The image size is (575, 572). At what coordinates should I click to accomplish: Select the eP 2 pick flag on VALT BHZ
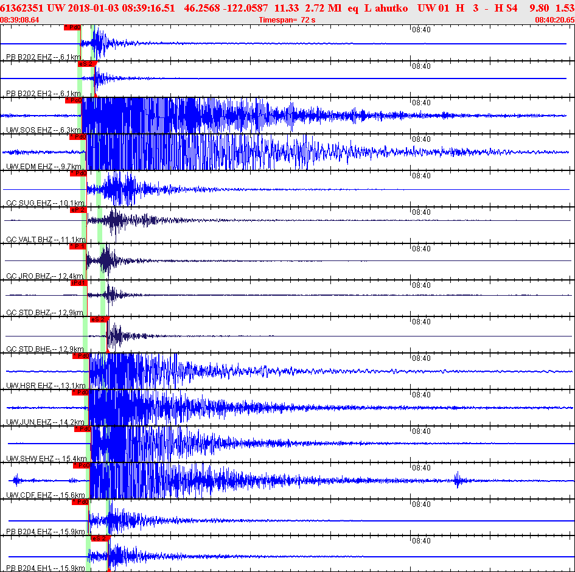[78, 210]
